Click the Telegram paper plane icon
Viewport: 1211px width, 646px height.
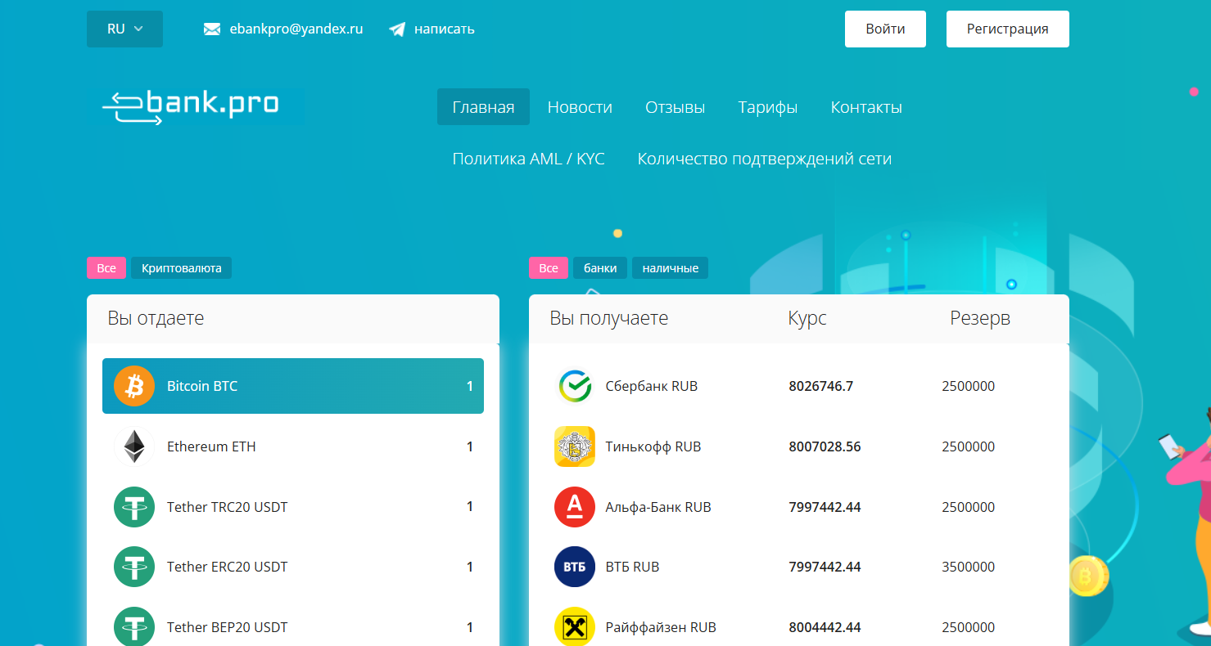click(397, 29)
